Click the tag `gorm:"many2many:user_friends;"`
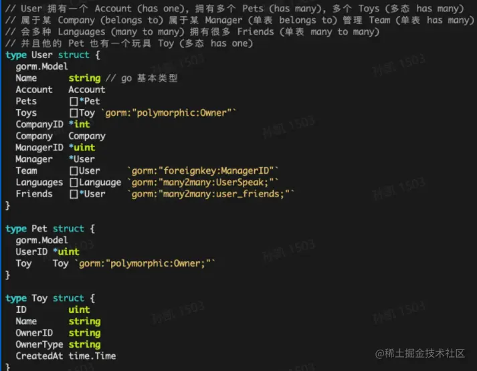 coord(211,194)
